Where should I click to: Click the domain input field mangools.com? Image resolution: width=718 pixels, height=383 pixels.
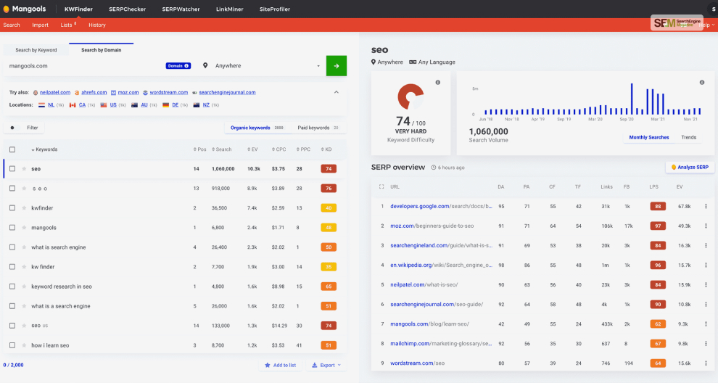coord(85,66)
